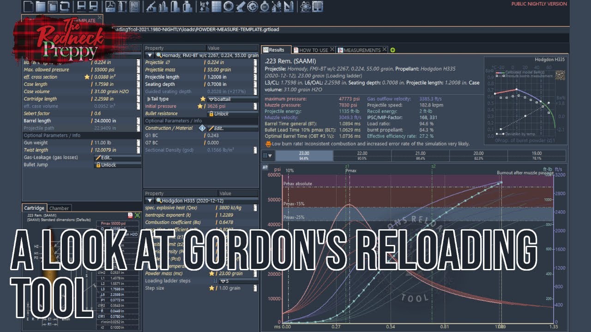Click the unit ruler icon for Projectile length
Screen dimensions: 591x332
pyautogui.click(x=255, y=77)
